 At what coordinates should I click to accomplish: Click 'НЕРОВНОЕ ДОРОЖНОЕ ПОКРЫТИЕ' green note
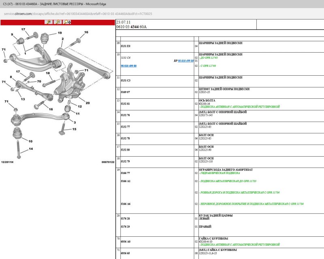point(252,204)
